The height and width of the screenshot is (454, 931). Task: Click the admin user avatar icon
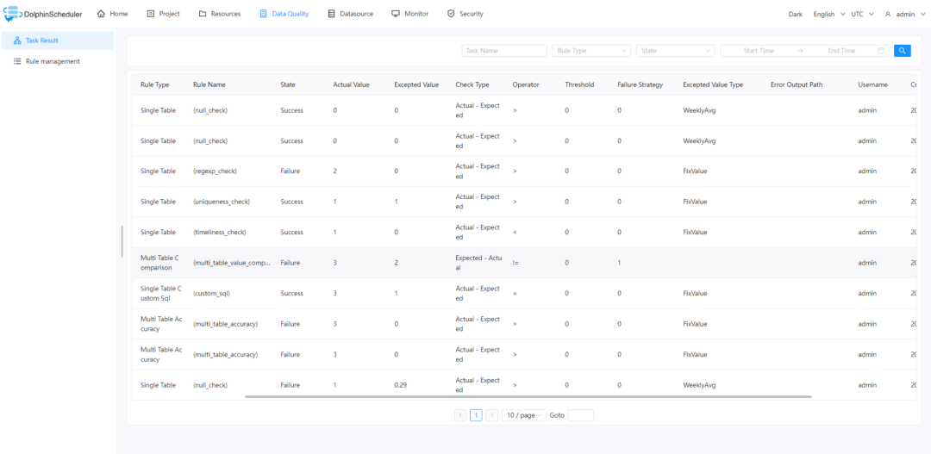click(x=888, y=15)
